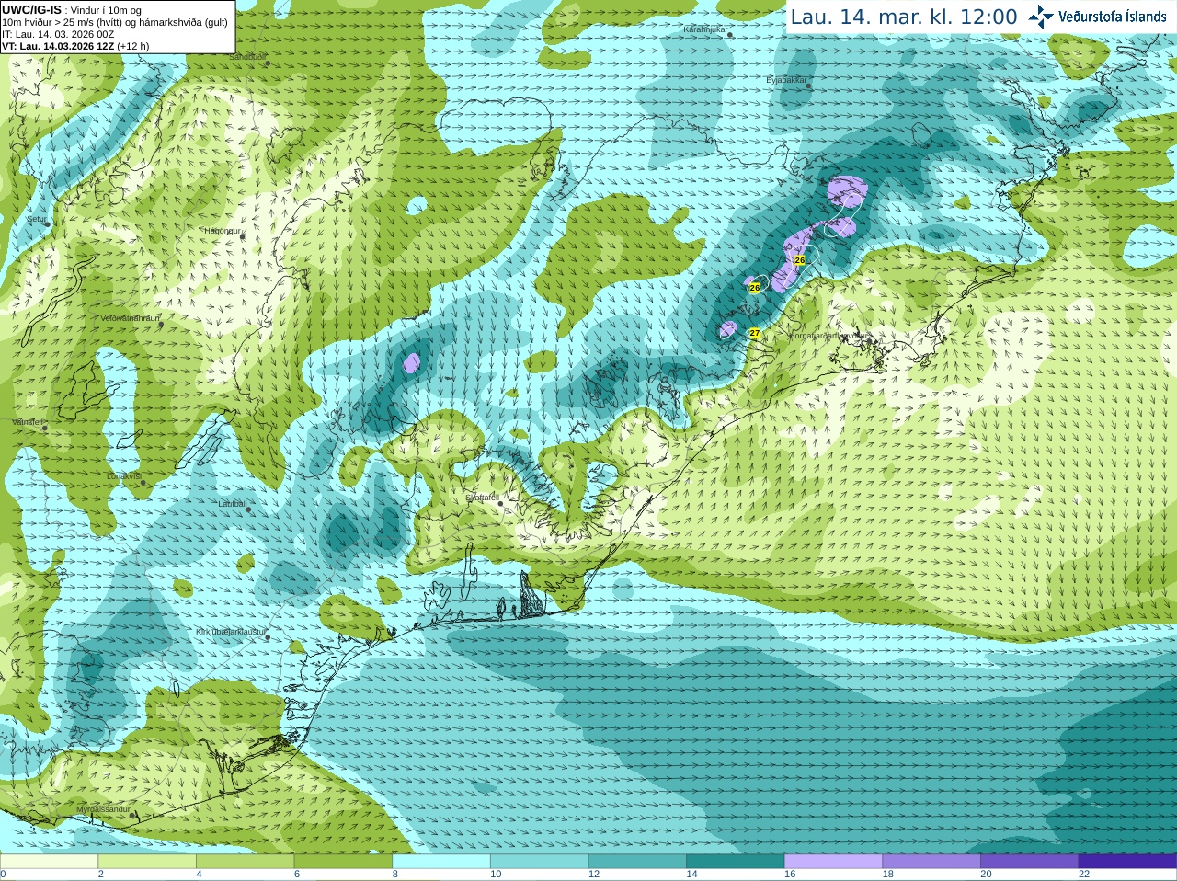
Task: Select the 8–10 m/s legend swatch
Action: 441,862
